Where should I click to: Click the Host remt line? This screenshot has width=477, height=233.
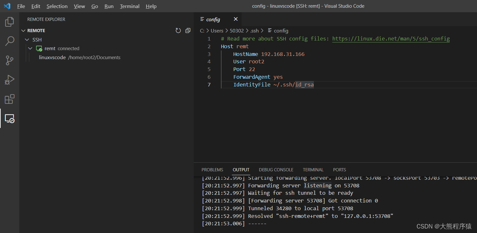point(235,46)
